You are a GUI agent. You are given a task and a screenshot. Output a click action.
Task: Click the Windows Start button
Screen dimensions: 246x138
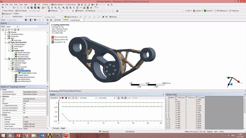tap(3, 135)
